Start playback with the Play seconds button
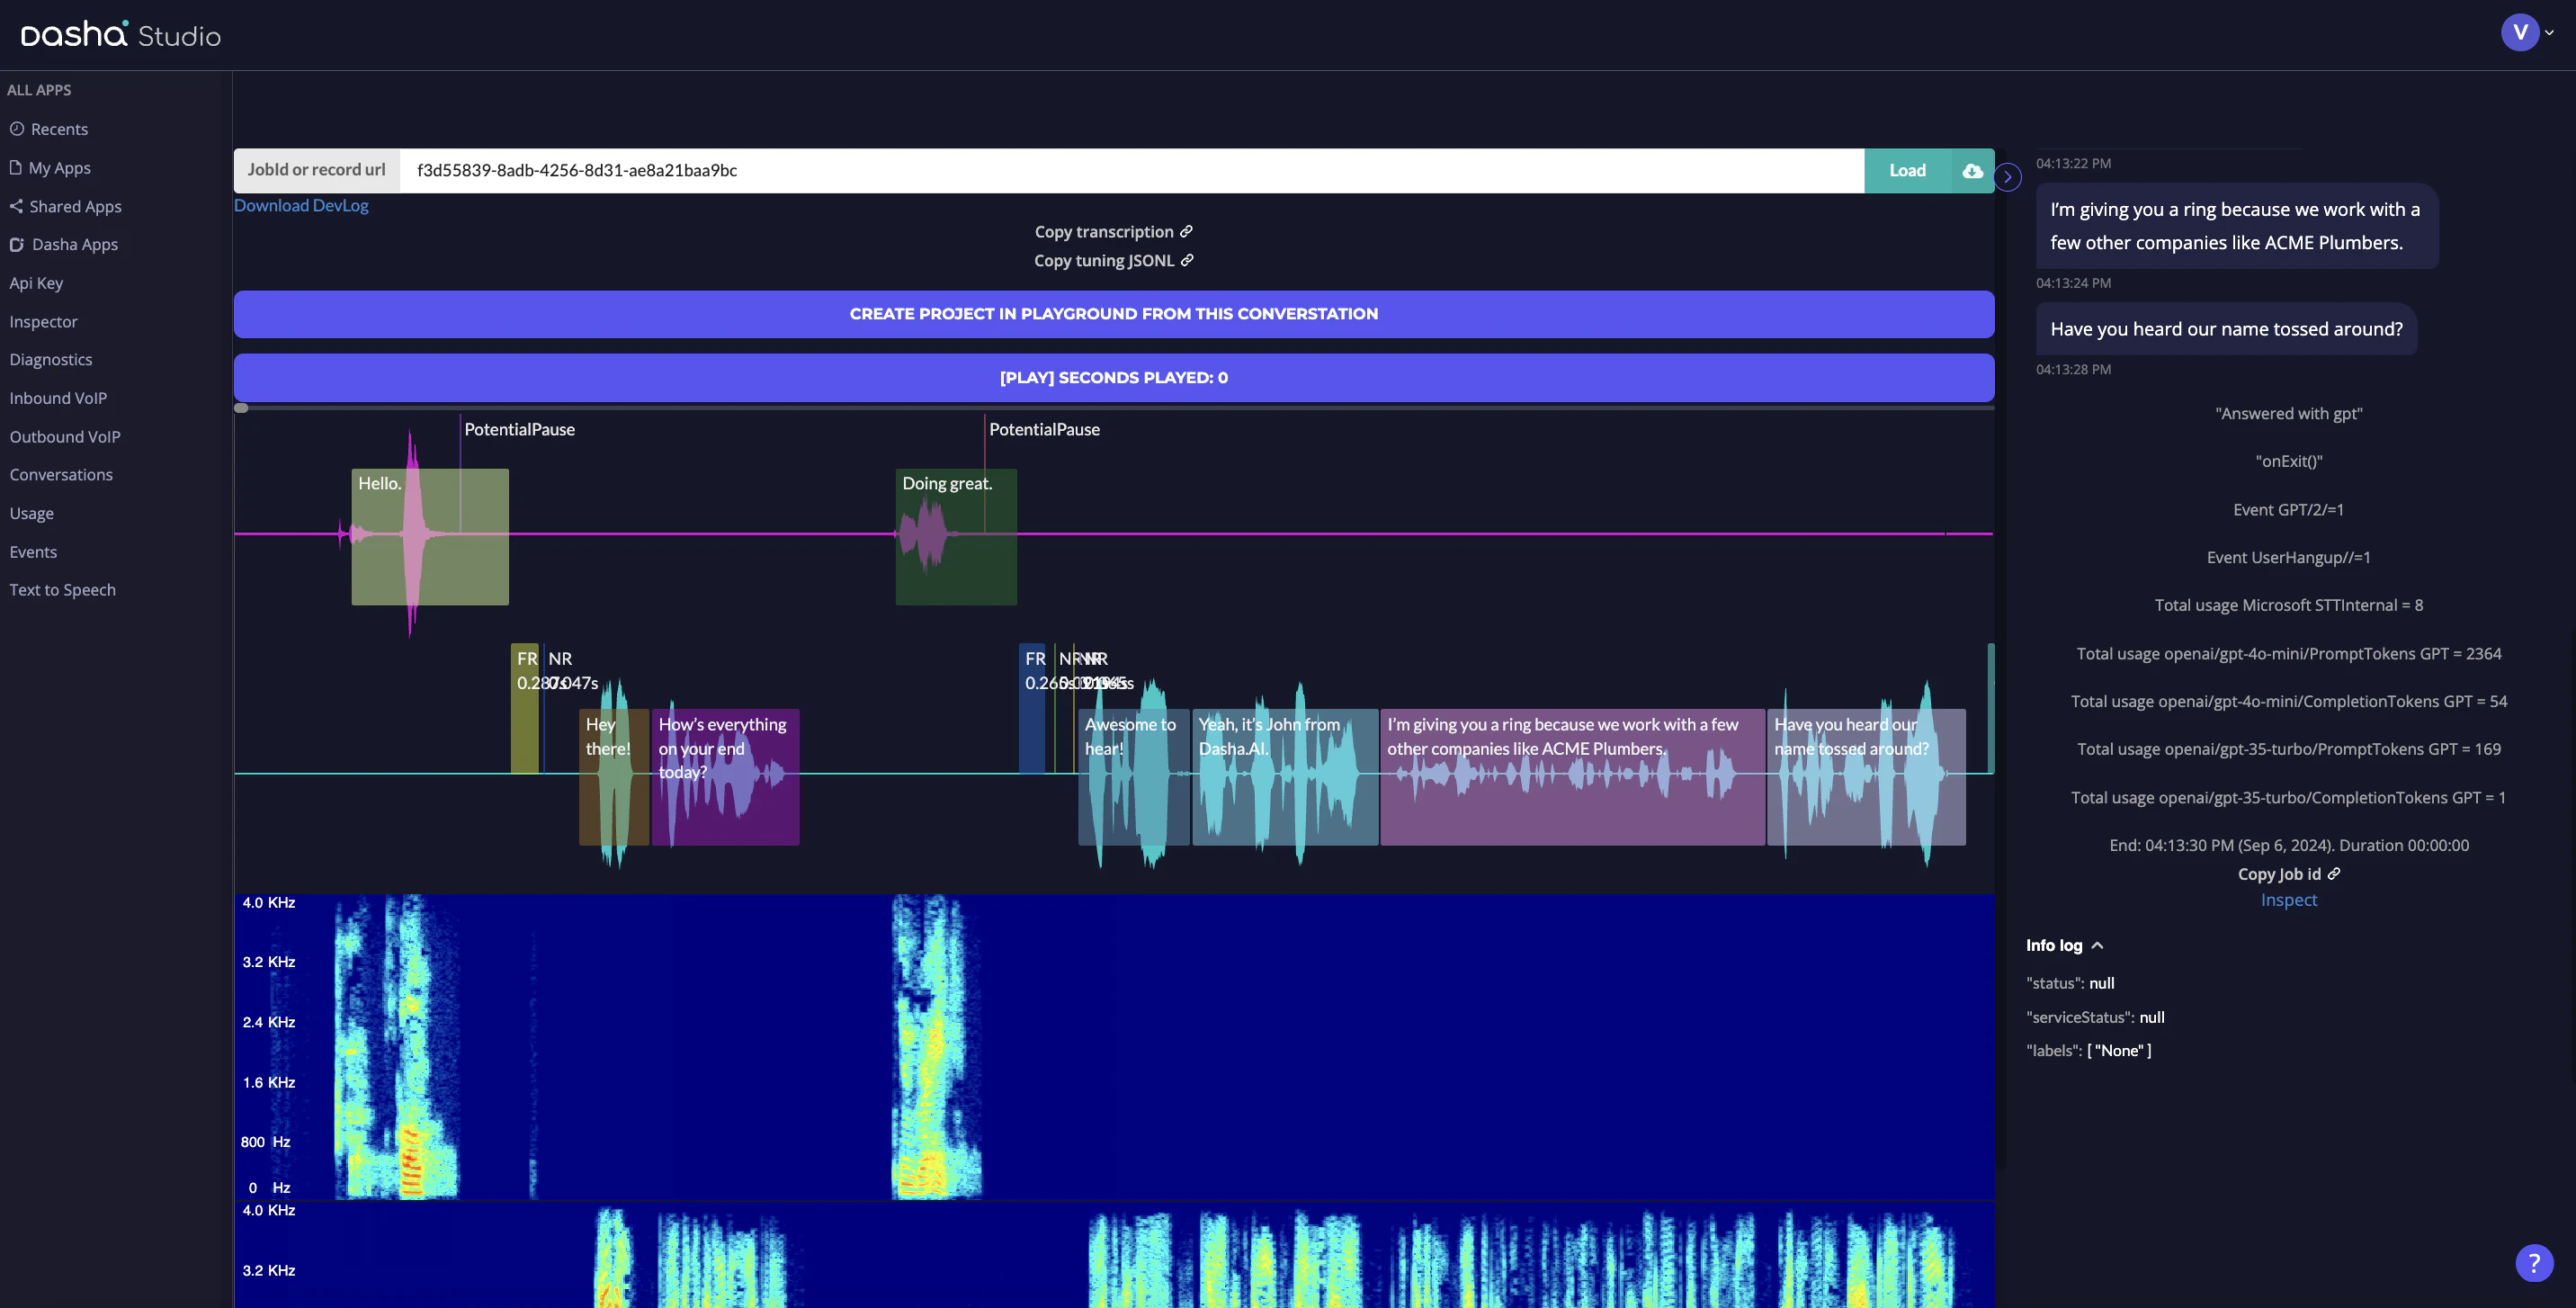Viewport: 2576px width, 1308px height. click(1113, 378)
